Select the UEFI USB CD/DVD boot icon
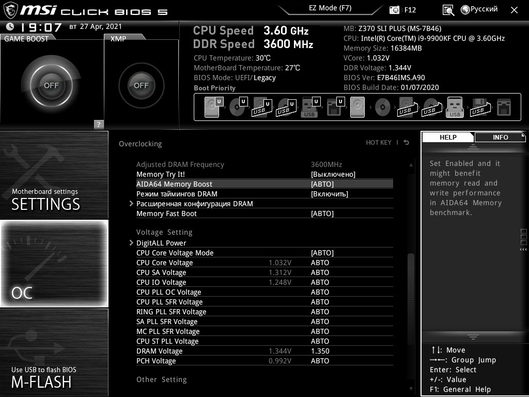This screenshot has width=529, height=397. 286,107
